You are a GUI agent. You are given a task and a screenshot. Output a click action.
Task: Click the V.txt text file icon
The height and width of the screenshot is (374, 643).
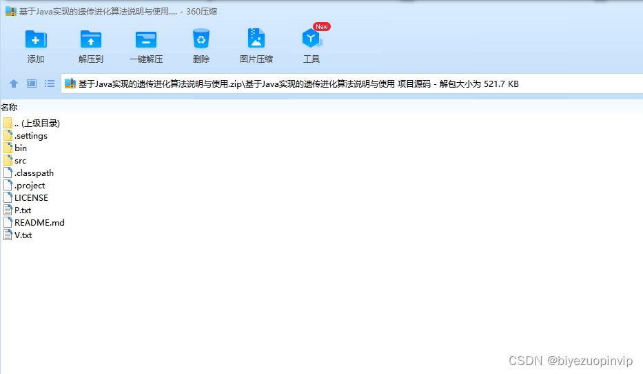[x=8, y=235]
